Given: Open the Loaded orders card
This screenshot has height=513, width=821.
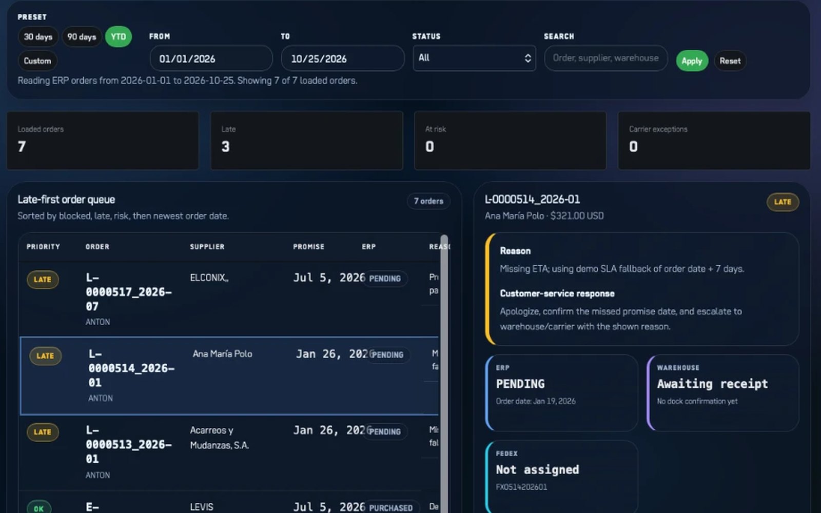Looking at the screenshot, I should (103, 141).
